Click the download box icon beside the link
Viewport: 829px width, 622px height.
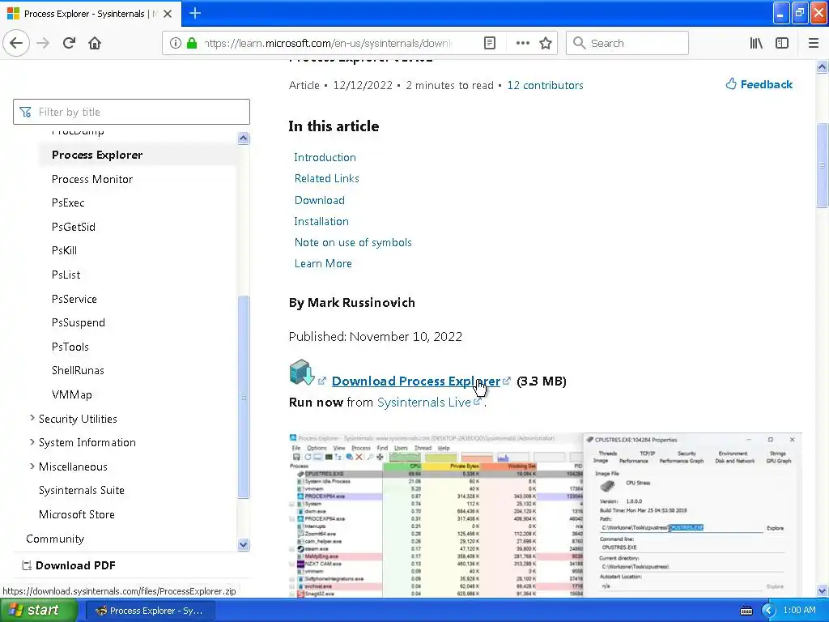302,372
